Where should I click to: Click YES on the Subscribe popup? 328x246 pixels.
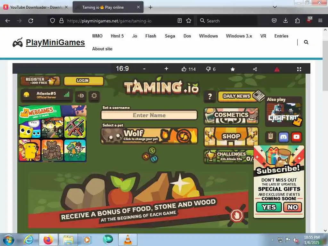[x=269, y=207]
